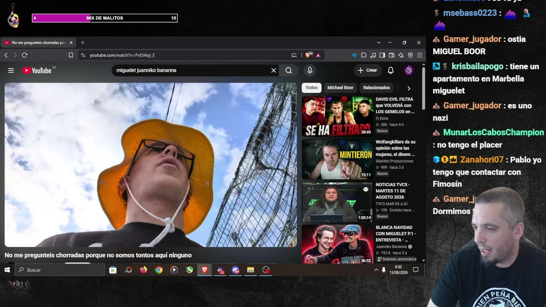Launch Firefox from the taskbar

click(x=143, y=270)
